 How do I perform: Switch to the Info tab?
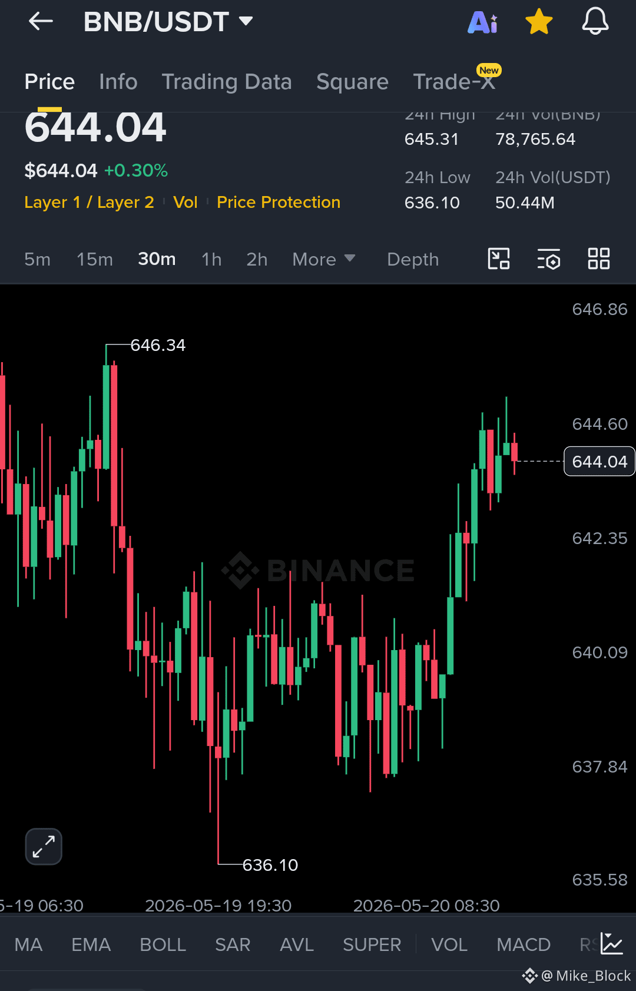118,82
